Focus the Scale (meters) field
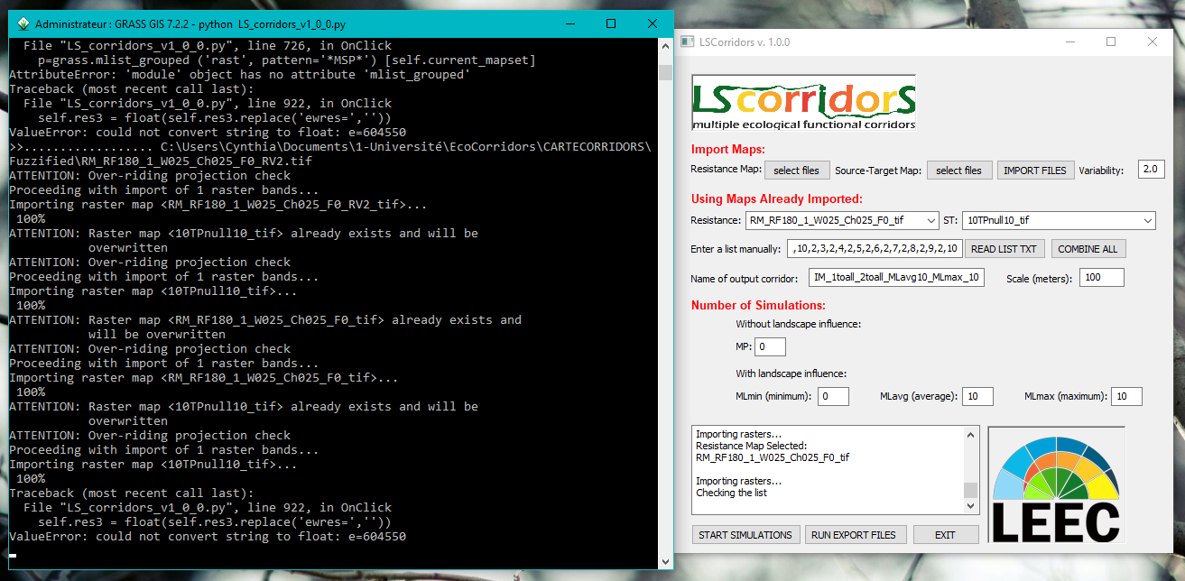Viewport: 1185px width, 581px height. (x=1101, y=278)
